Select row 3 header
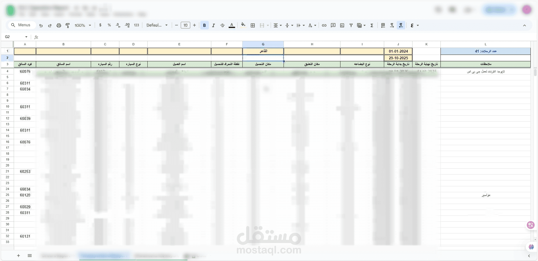Viewport: 538px width, 261px height. (x=7, y=64)
